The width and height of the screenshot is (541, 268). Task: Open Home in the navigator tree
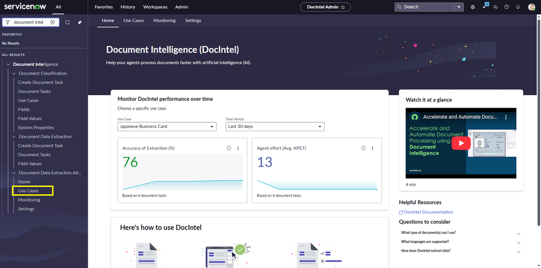click(x=24, y=182)
